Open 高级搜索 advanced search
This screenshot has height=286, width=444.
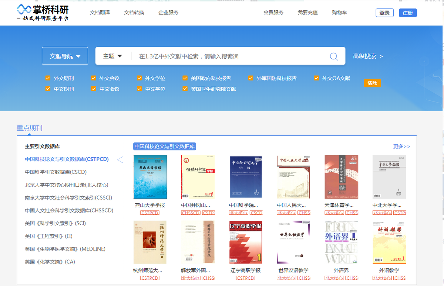tap(368, 56)
